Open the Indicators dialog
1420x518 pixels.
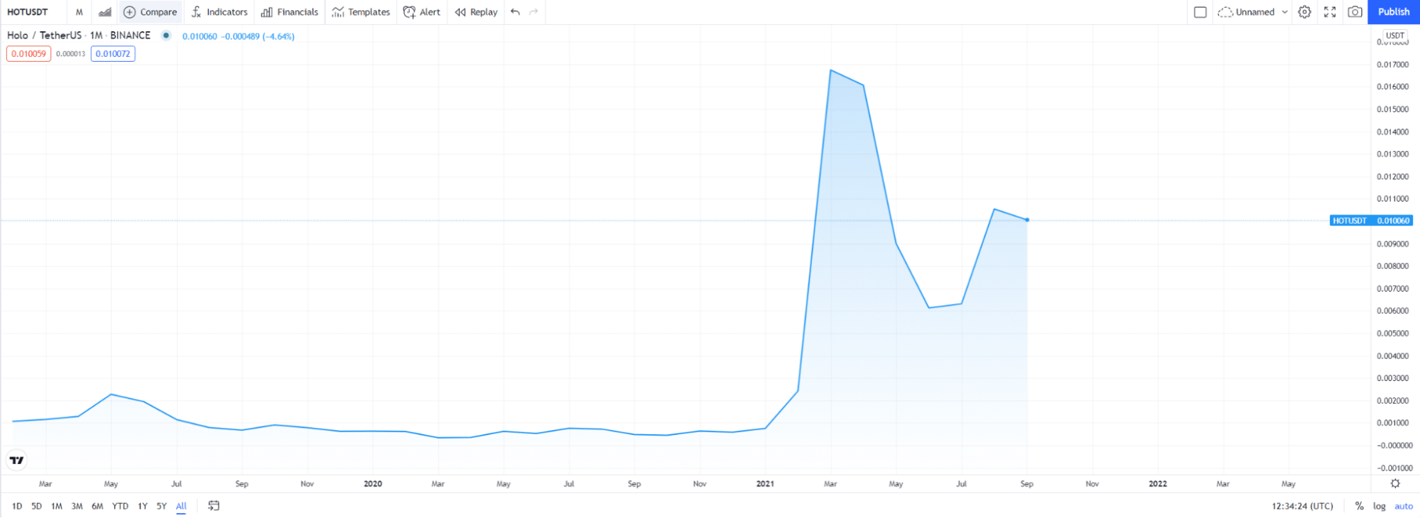[219, 12]
